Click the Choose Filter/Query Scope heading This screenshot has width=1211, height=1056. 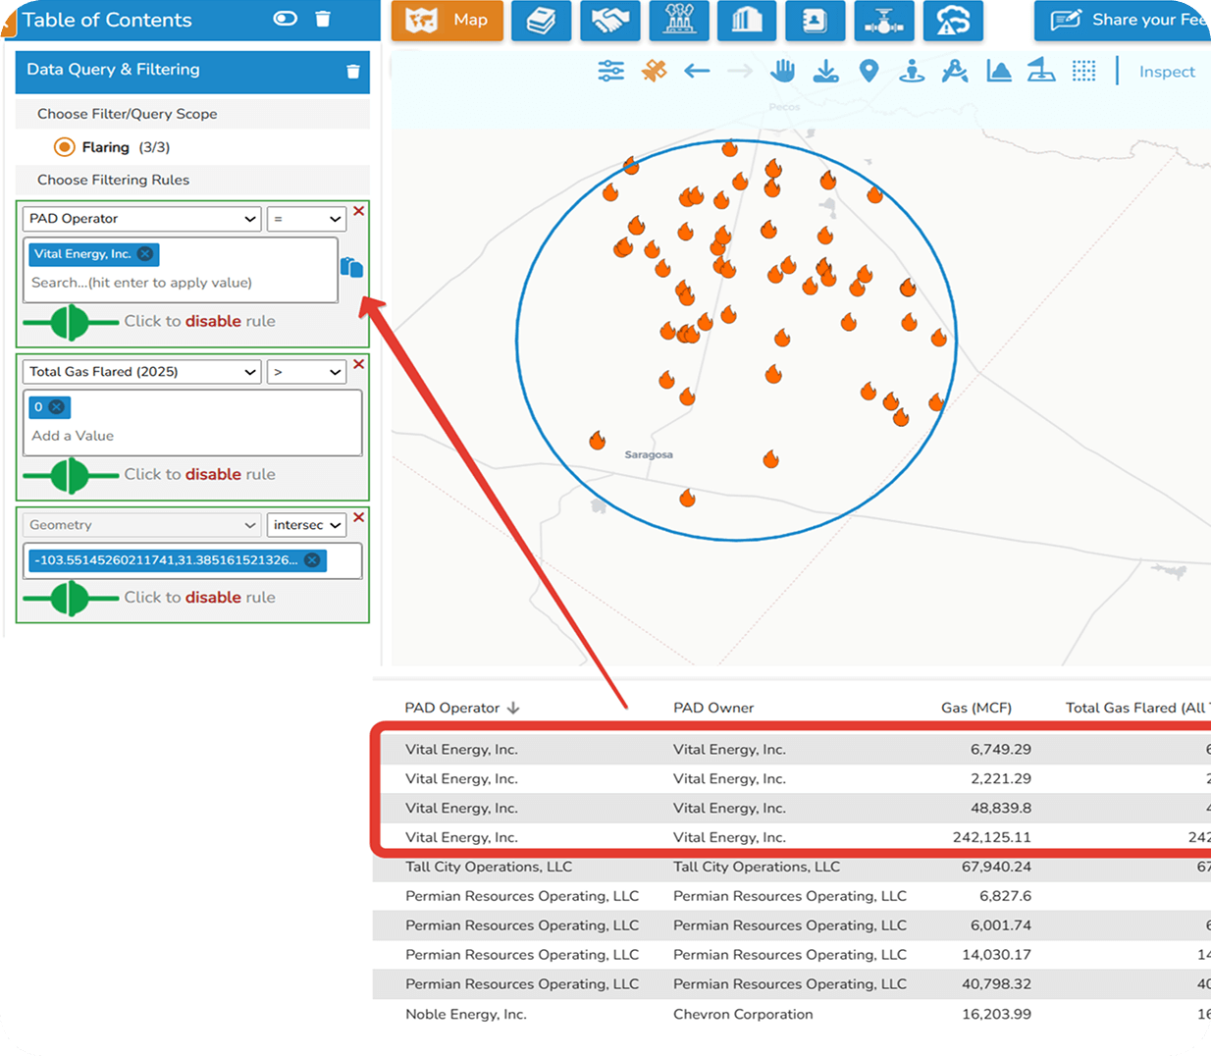point(128,114)
